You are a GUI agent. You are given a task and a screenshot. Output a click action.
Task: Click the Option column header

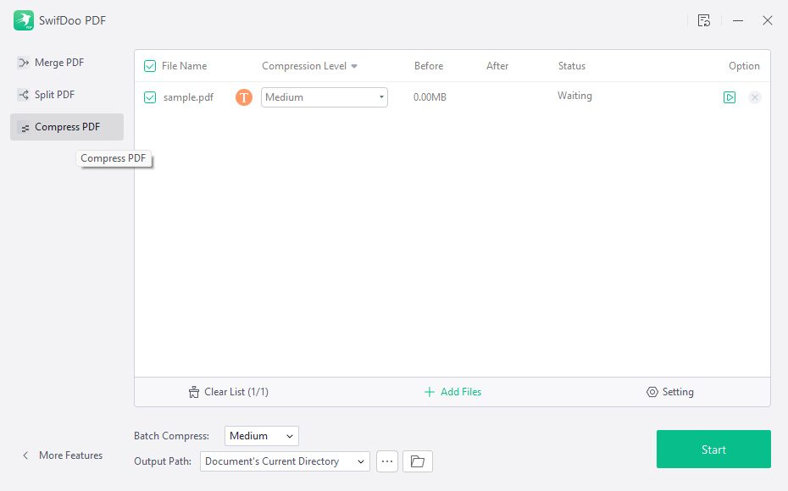[x=744, y=66]
